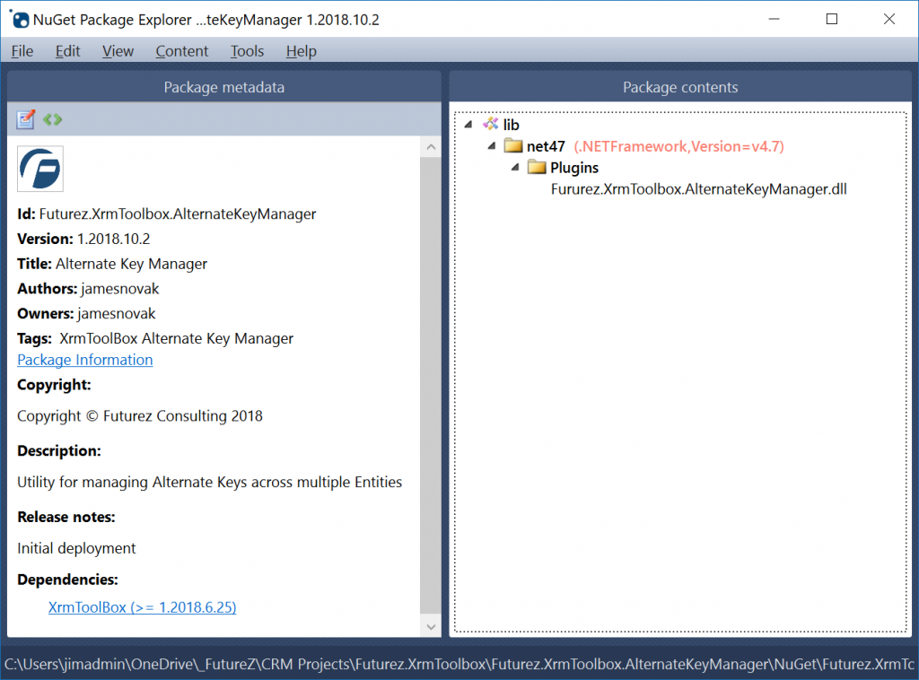Viewport: 919px width, 680px height.
Task: Click the file path in status bar
Action: 459,664
